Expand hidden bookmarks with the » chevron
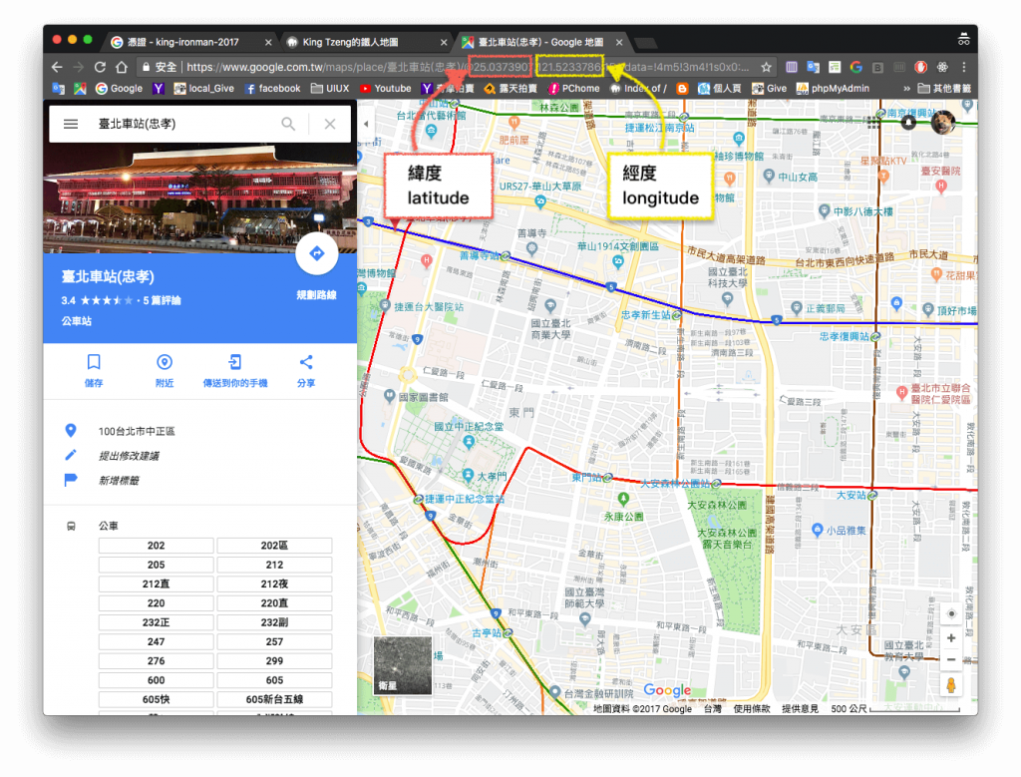The height and width of the screenshot is (777, 1021). 906,89
